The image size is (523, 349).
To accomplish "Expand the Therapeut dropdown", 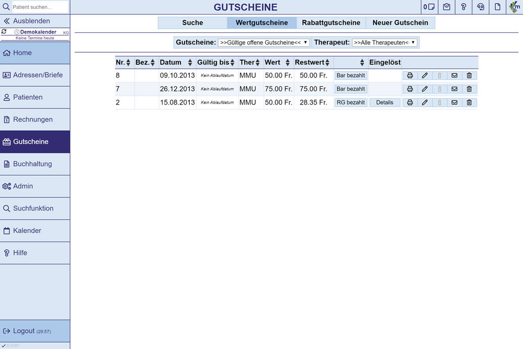I will pyautogui.click(x=384, y=42).
